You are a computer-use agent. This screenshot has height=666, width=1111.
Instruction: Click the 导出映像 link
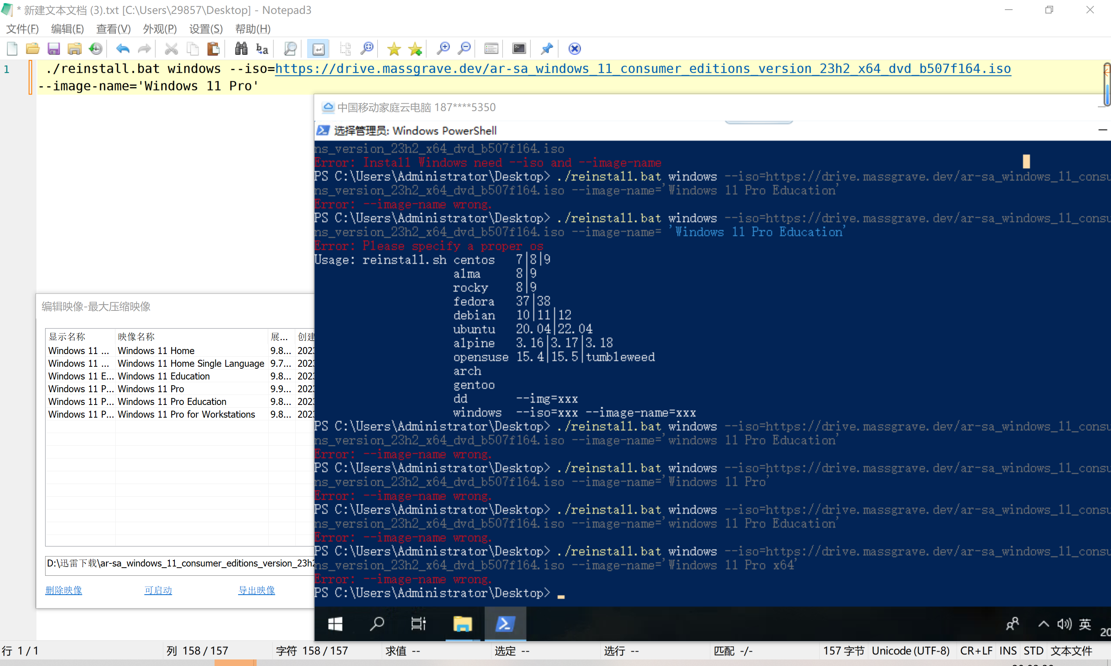click(256, 590)
